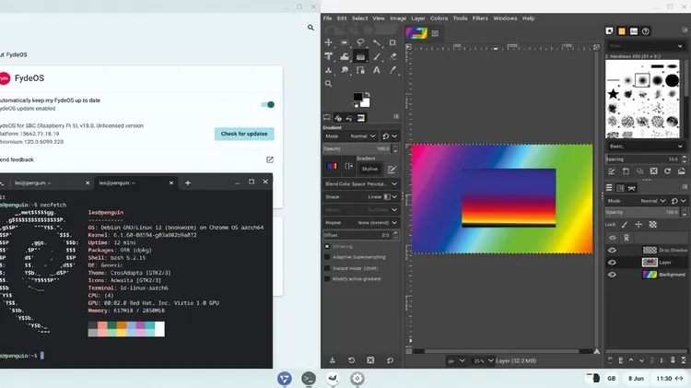Open Blend Color Space dropdown
This screenshot has height=388, width=691.
pyautogui.click(x=361, y=183)
